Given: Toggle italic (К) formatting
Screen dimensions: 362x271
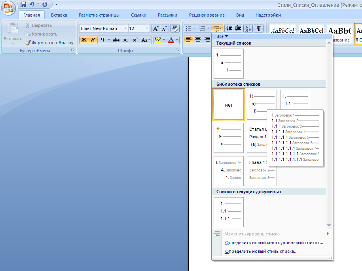Looking at the screenshot, I should [x=93, y=40].
